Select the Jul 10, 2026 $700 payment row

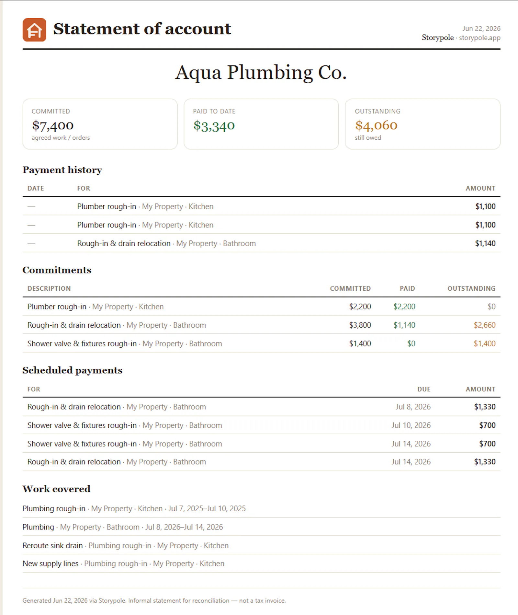[x=261, y=425]
